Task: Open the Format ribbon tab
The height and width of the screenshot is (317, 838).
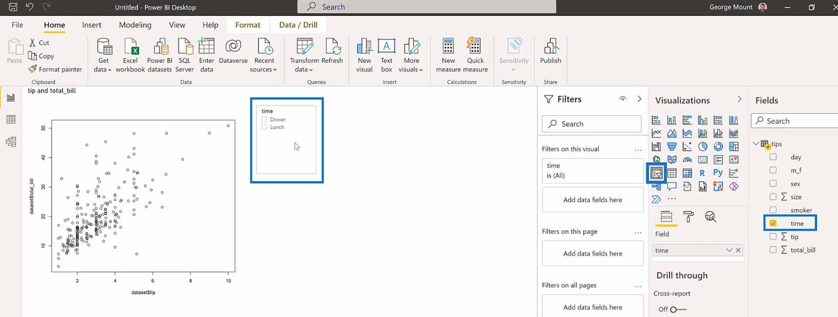Action: [248, 25]
